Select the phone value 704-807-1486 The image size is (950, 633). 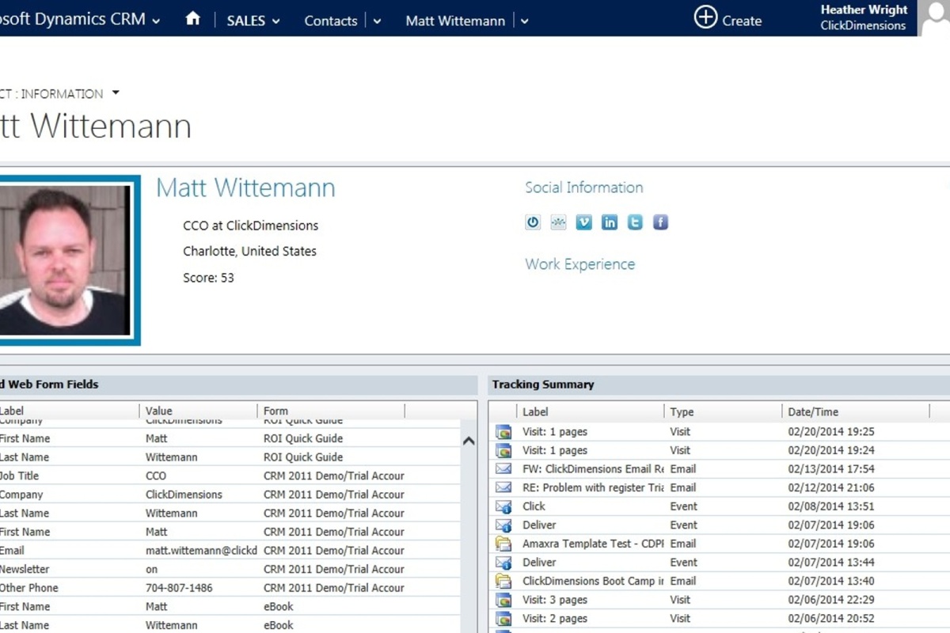coord(179,588)
